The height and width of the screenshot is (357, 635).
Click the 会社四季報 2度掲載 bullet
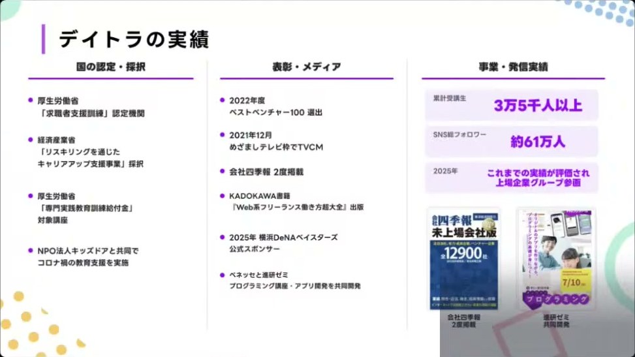(266, 172)
